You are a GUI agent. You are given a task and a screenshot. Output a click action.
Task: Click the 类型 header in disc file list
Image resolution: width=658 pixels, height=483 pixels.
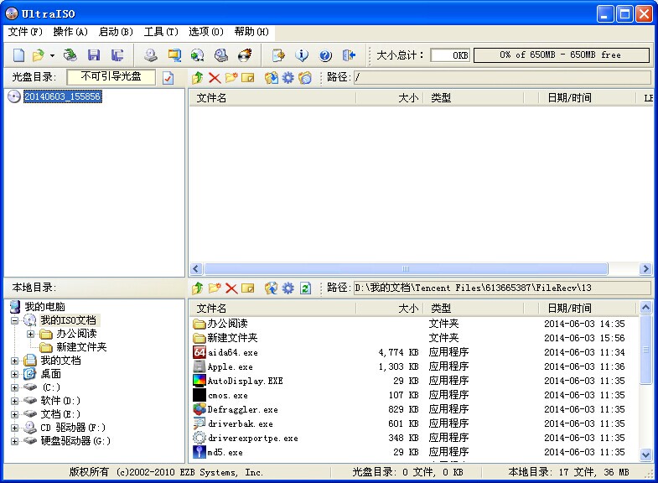(x=473, y=98)
